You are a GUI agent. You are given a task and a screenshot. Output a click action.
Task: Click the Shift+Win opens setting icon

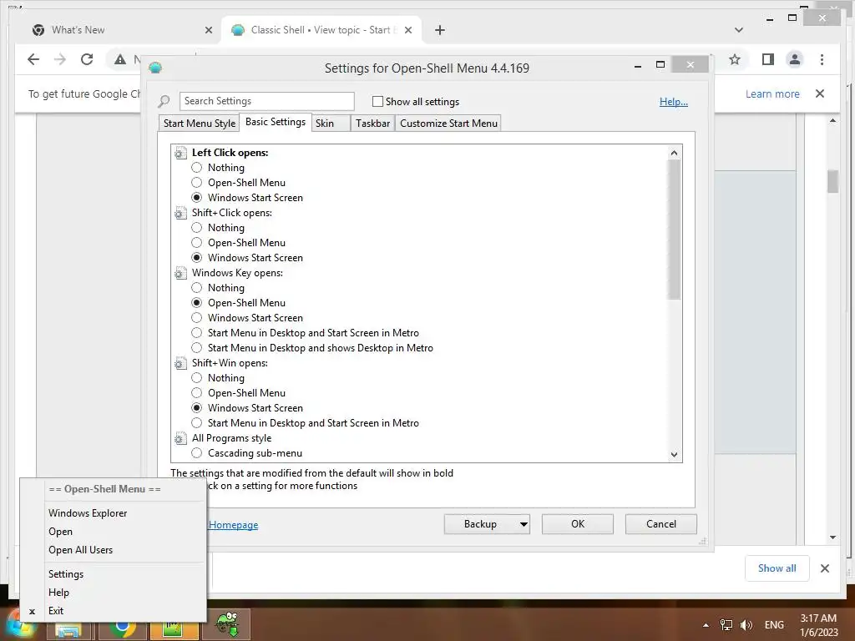(x=180, y=364)
